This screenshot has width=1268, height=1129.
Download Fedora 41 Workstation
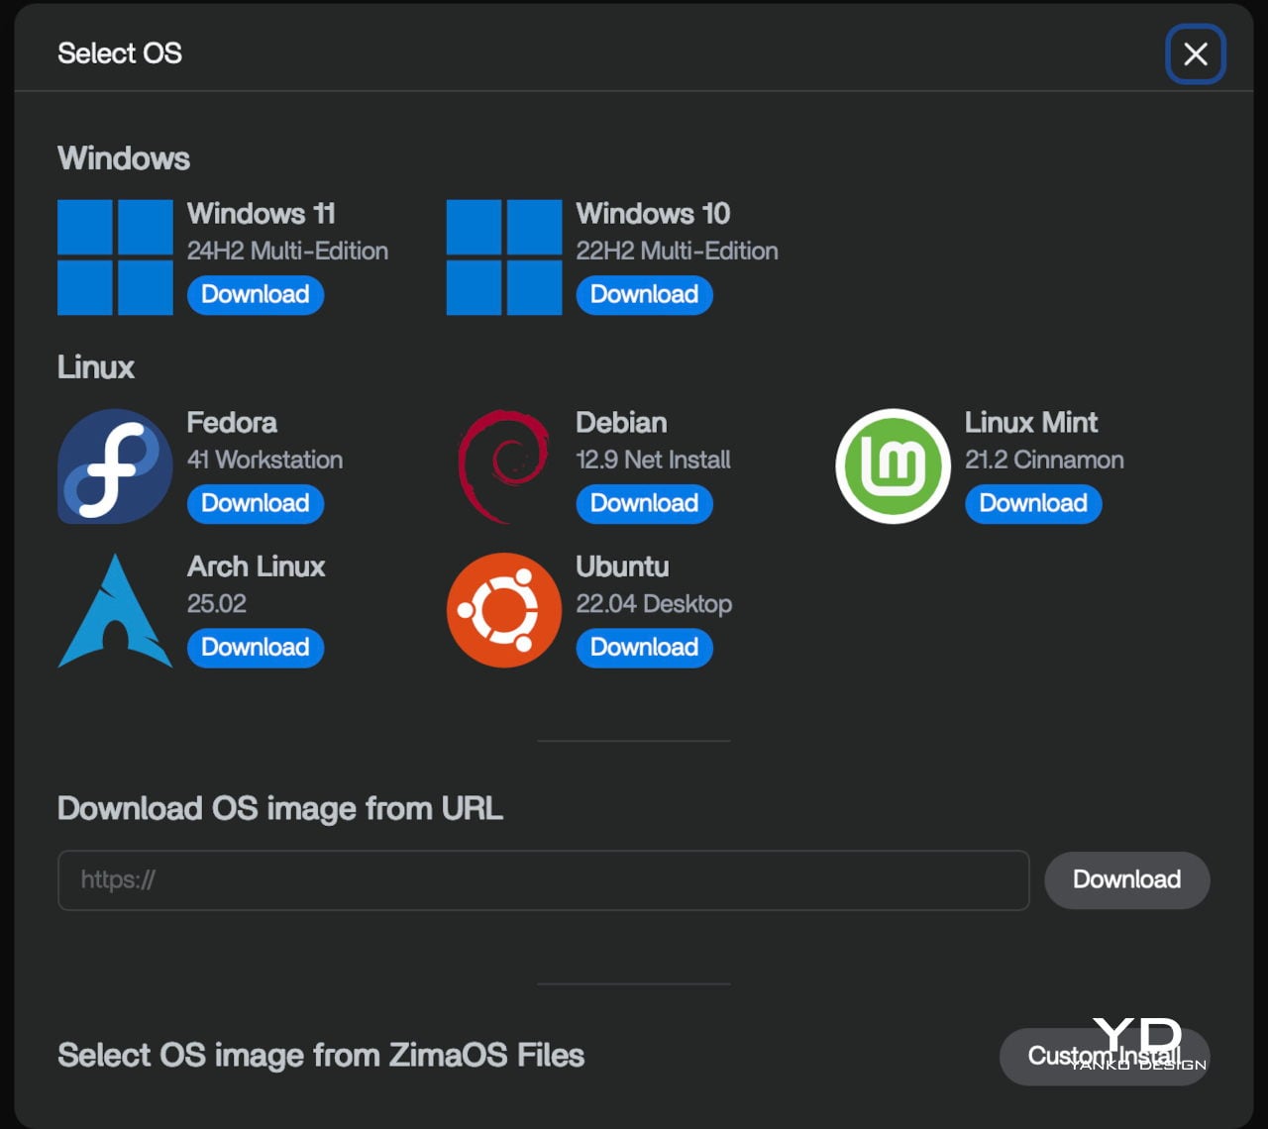256,504
